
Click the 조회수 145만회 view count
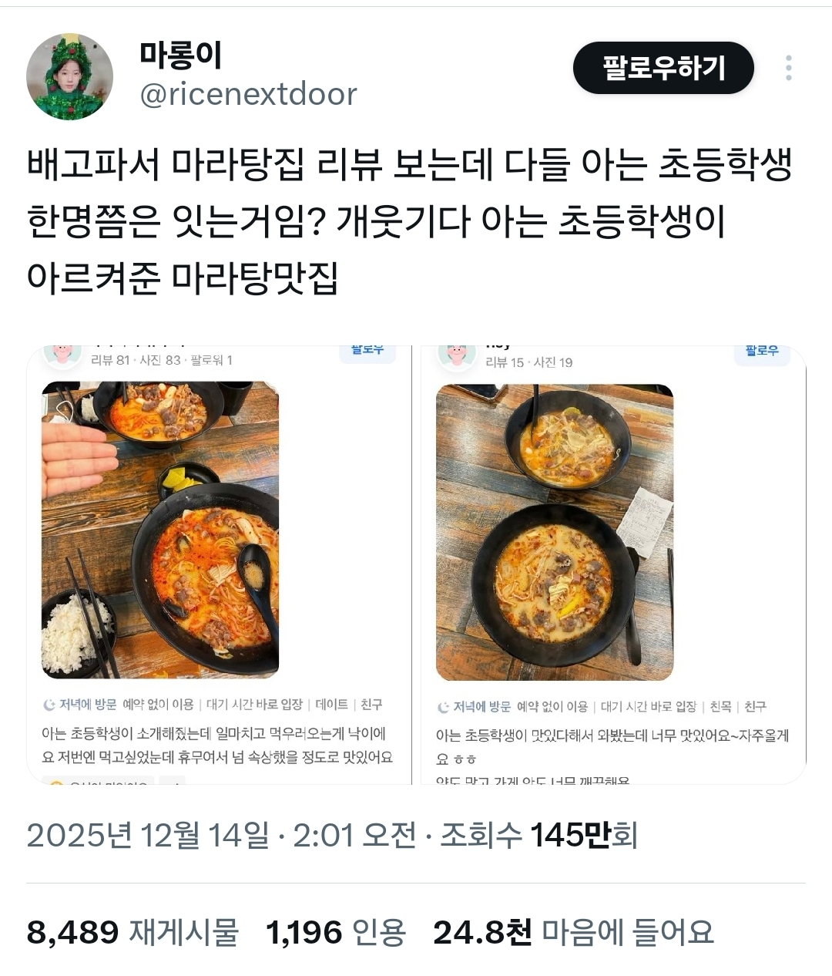coord(538,835)
